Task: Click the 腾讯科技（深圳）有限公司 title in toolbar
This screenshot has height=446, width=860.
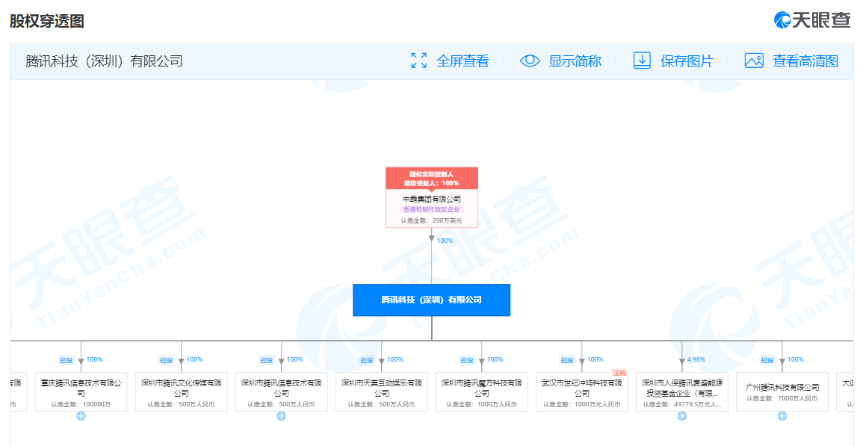Action: pos(104,61)
